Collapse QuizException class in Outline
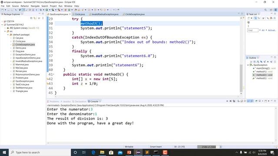 [x=248, y=65]
